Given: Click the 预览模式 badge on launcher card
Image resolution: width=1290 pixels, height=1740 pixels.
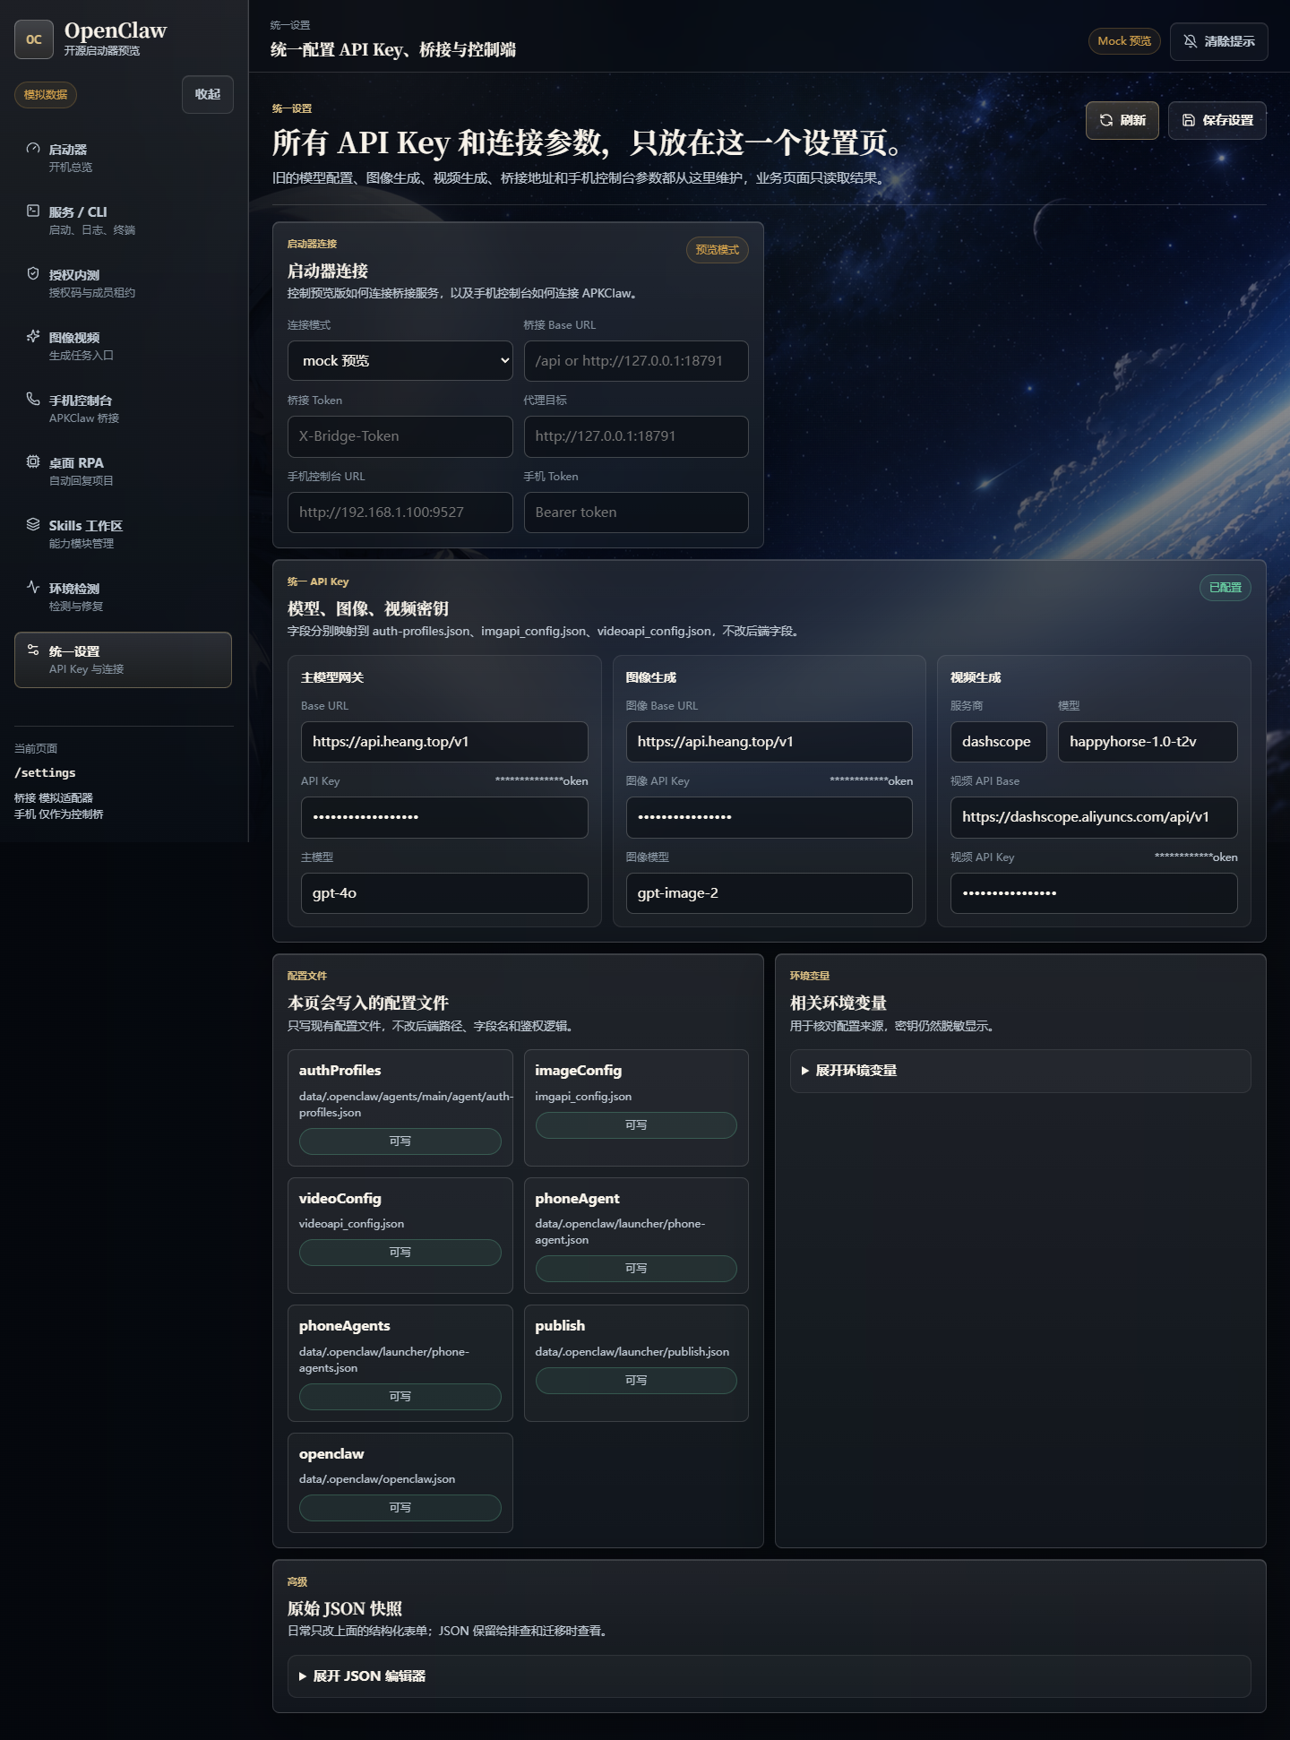Looking at the screenshot, I should pos(717,250).
